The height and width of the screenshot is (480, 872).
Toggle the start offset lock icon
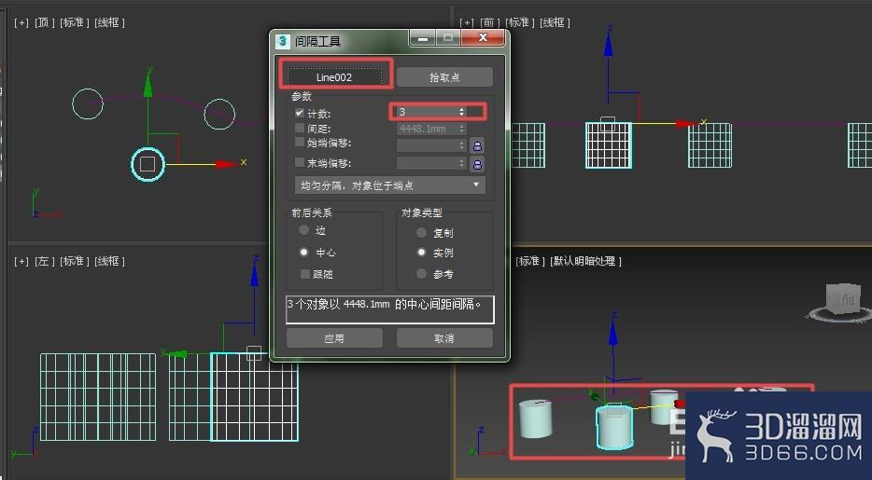tap(477, 146)
